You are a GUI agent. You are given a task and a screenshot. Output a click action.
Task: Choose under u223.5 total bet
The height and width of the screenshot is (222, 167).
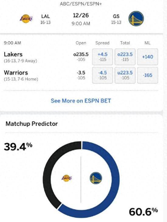[x=125, y=75]
